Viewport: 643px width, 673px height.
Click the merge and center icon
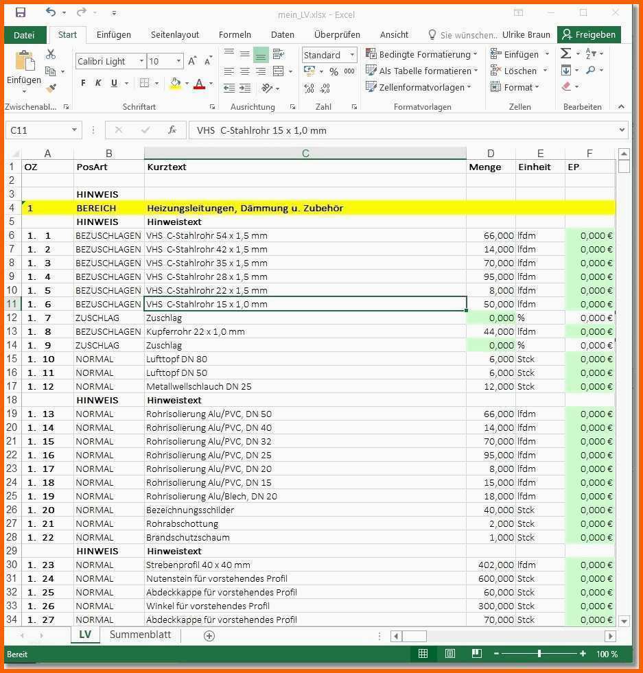[279, 71]
